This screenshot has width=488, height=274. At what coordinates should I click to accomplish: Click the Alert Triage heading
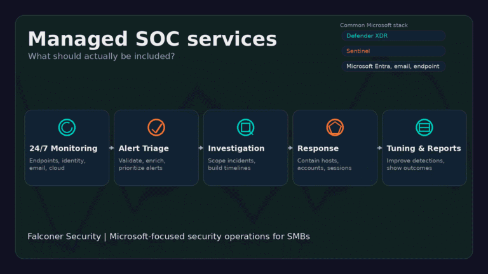tap(144, 148)
